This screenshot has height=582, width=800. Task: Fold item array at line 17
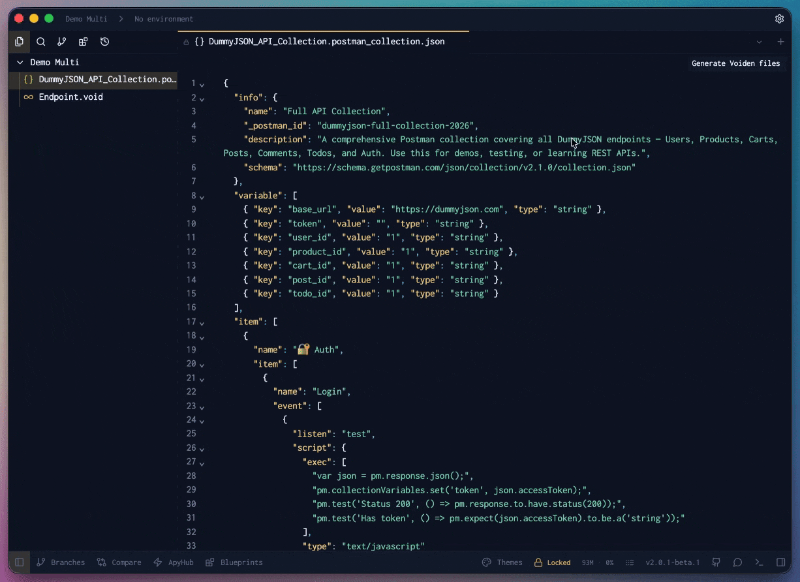pyautogui.click(x=202, y=323)
